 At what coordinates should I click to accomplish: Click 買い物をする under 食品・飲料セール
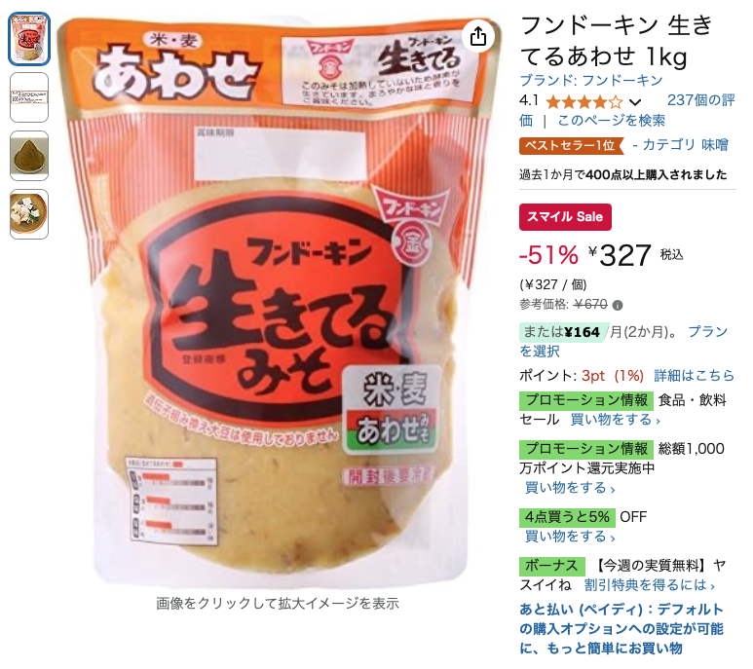point(616,420)
